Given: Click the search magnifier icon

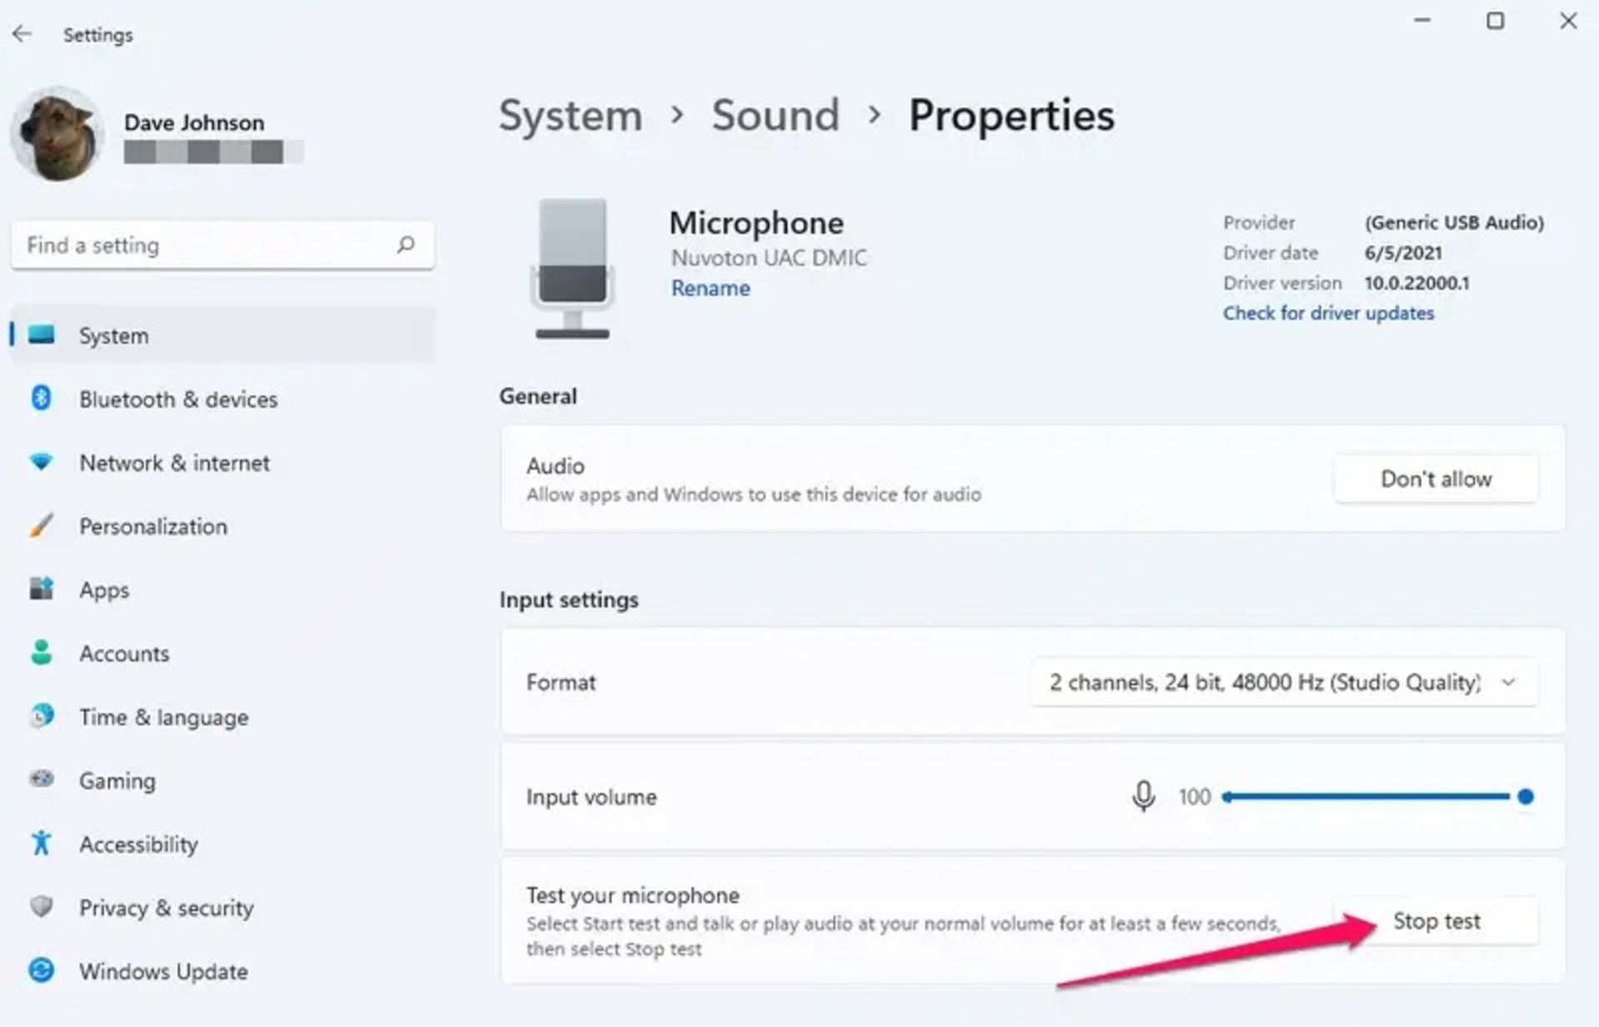Looking at the screenshot, I should [x=406, y=245].
